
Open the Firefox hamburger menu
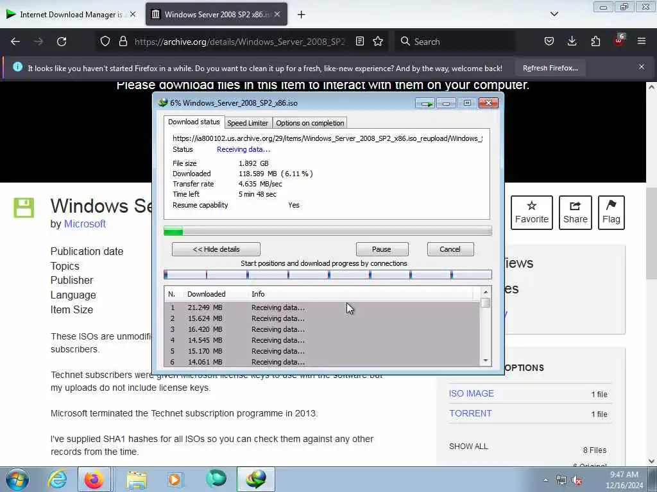tap(642, 41)
